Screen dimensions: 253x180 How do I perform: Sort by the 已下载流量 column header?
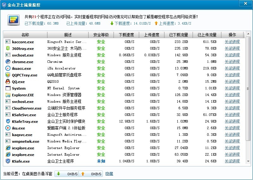click(x=178, y=35)
